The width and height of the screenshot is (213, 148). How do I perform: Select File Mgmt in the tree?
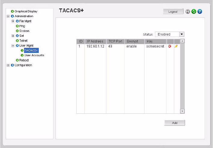25,21
